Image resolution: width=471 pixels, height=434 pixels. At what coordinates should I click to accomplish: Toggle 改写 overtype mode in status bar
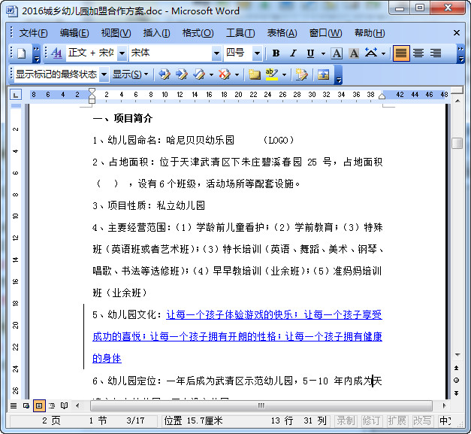422,420
